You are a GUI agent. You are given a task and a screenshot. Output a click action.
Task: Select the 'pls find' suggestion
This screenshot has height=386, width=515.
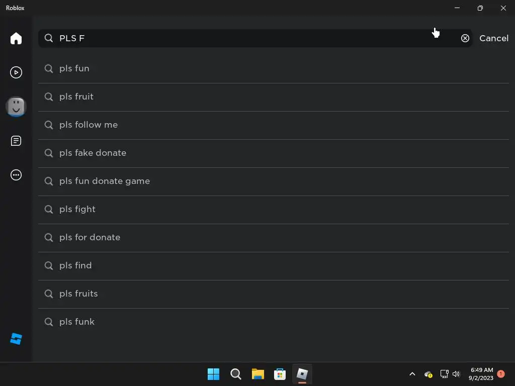pos(274,266)
